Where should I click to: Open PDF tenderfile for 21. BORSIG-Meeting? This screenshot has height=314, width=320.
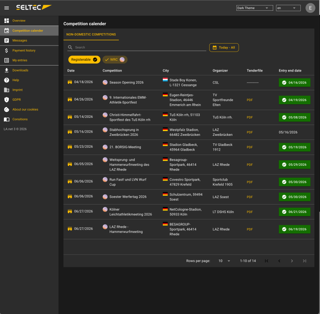pyautogui.click(x=250, y=147)
